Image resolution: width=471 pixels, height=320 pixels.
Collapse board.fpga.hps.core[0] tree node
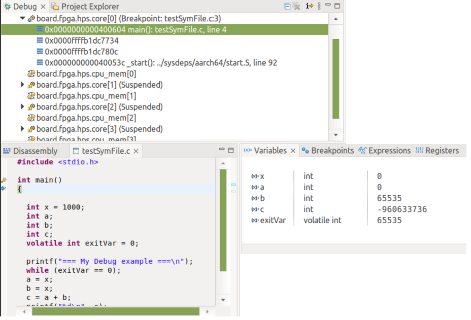(x=22, y=18)
